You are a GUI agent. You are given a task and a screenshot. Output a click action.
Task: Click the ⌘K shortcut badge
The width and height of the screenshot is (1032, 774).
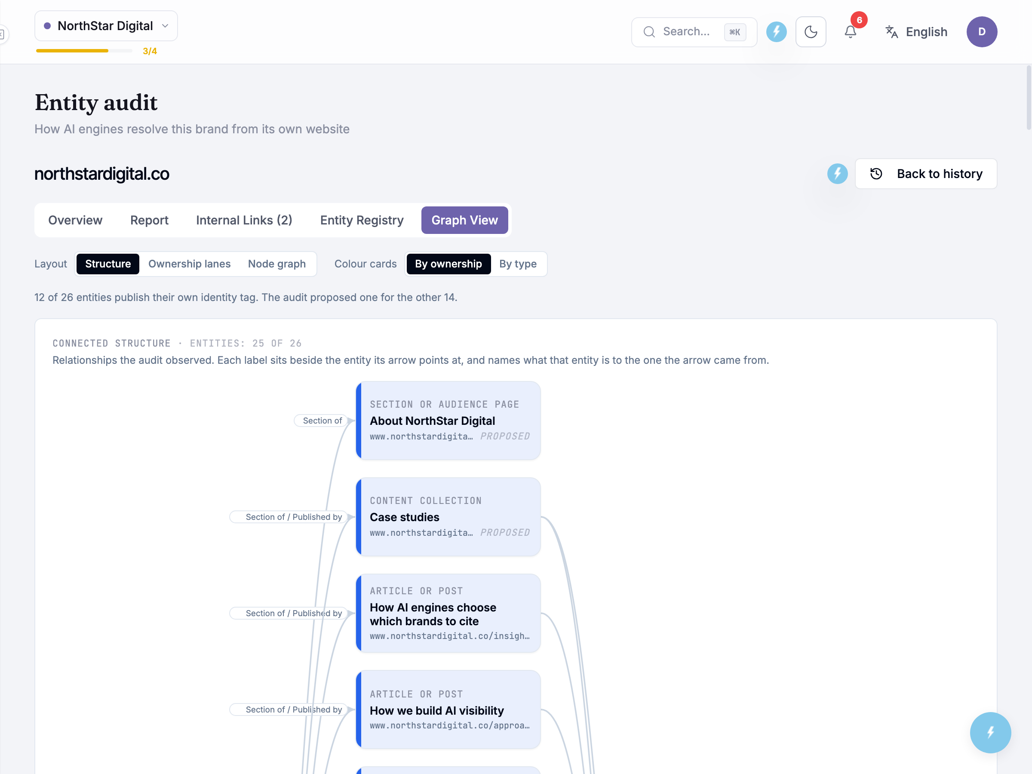(735, 32)
